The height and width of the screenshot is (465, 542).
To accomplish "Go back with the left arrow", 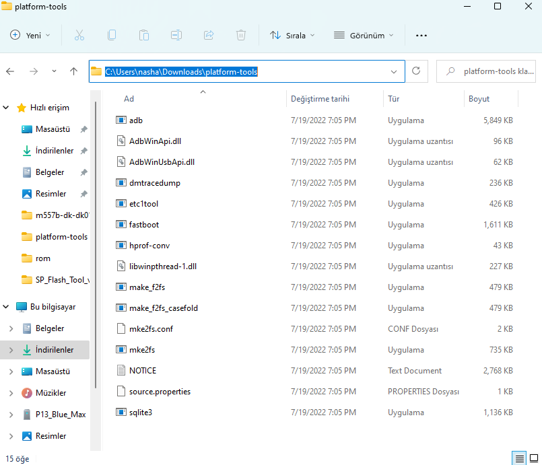I will 10,71.
